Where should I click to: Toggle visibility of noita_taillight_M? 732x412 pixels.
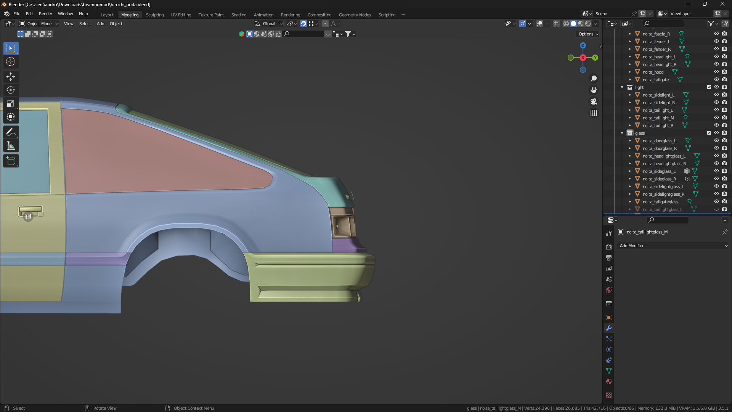coord(716,117)
